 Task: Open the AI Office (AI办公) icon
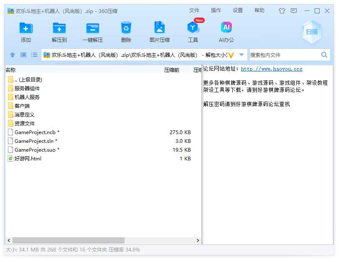(226, 28)
